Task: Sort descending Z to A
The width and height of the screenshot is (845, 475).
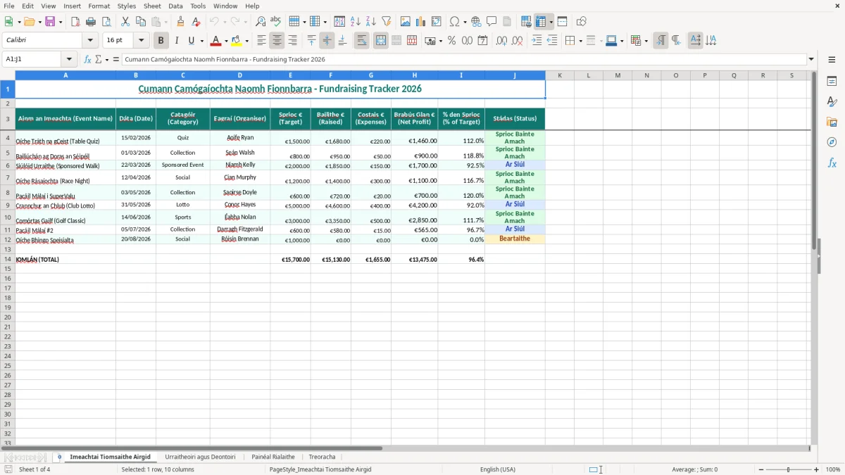Action: [371, 22]
